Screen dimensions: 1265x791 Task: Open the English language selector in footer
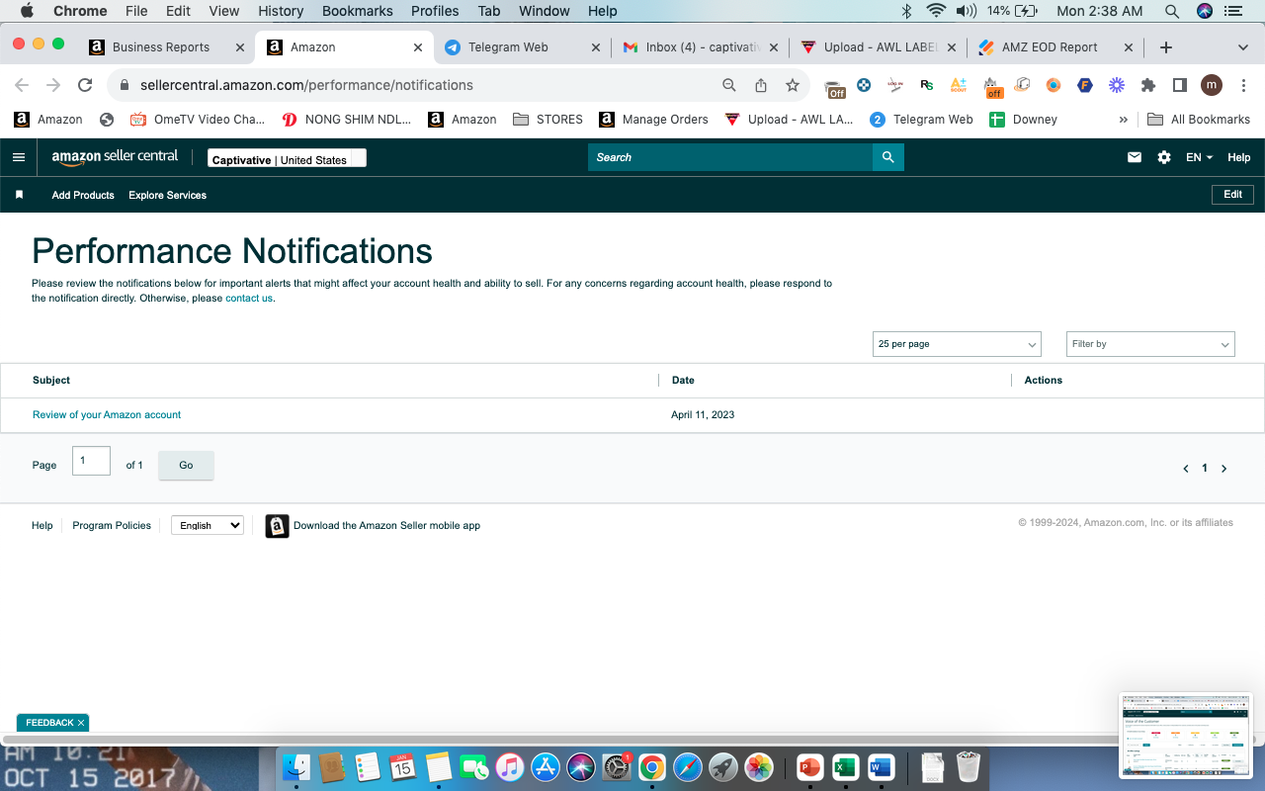[x=208, y=526]
